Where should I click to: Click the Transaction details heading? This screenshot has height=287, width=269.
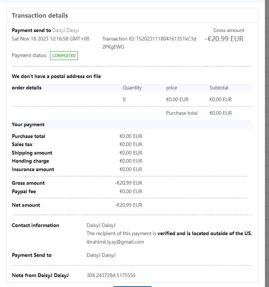tap(40, 15)
